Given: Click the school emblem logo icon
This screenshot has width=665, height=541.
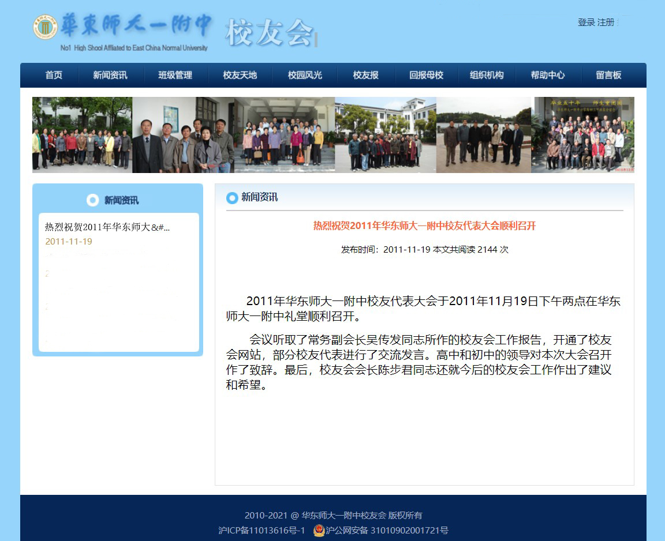Looking at the screenshot, I should click(46, 27).
